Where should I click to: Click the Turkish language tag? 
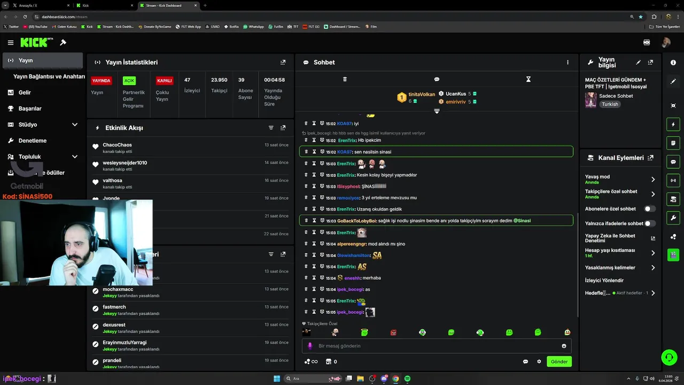[x=610, y=104]
